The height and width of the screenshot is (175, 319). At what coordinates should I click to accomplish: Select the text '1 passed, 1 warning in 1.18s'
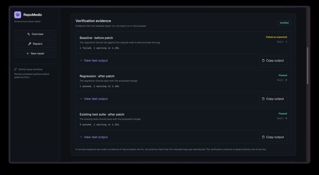coord(99,87)
